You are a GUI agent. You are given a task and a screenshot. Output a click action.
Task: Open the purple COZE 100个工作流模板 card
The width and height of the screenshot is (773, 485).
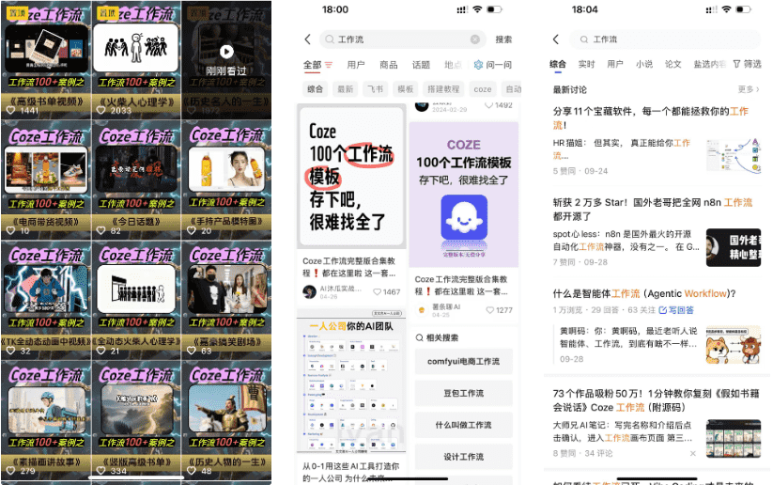point(463,195)
